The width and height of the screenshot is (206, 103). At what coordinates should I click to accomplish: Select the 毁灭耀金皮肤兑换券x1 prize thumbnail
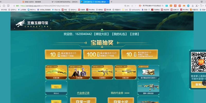click(148, 72)
